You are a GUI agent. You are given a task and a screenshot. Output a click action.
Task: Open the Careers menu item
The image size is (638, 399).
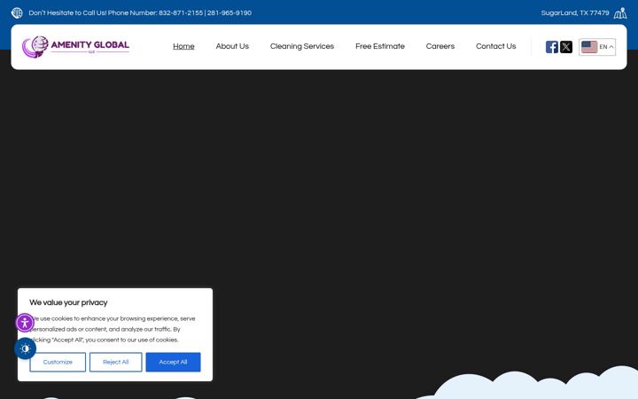point(440,46)
